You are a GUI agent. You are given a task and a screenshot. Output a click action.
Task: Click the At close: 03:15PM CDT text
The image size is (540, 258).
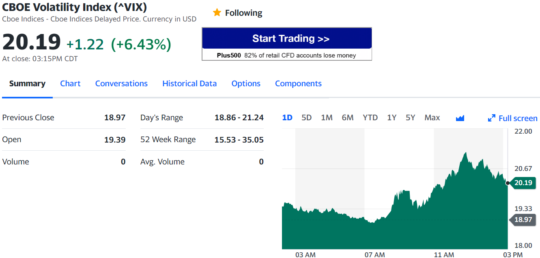40,58
